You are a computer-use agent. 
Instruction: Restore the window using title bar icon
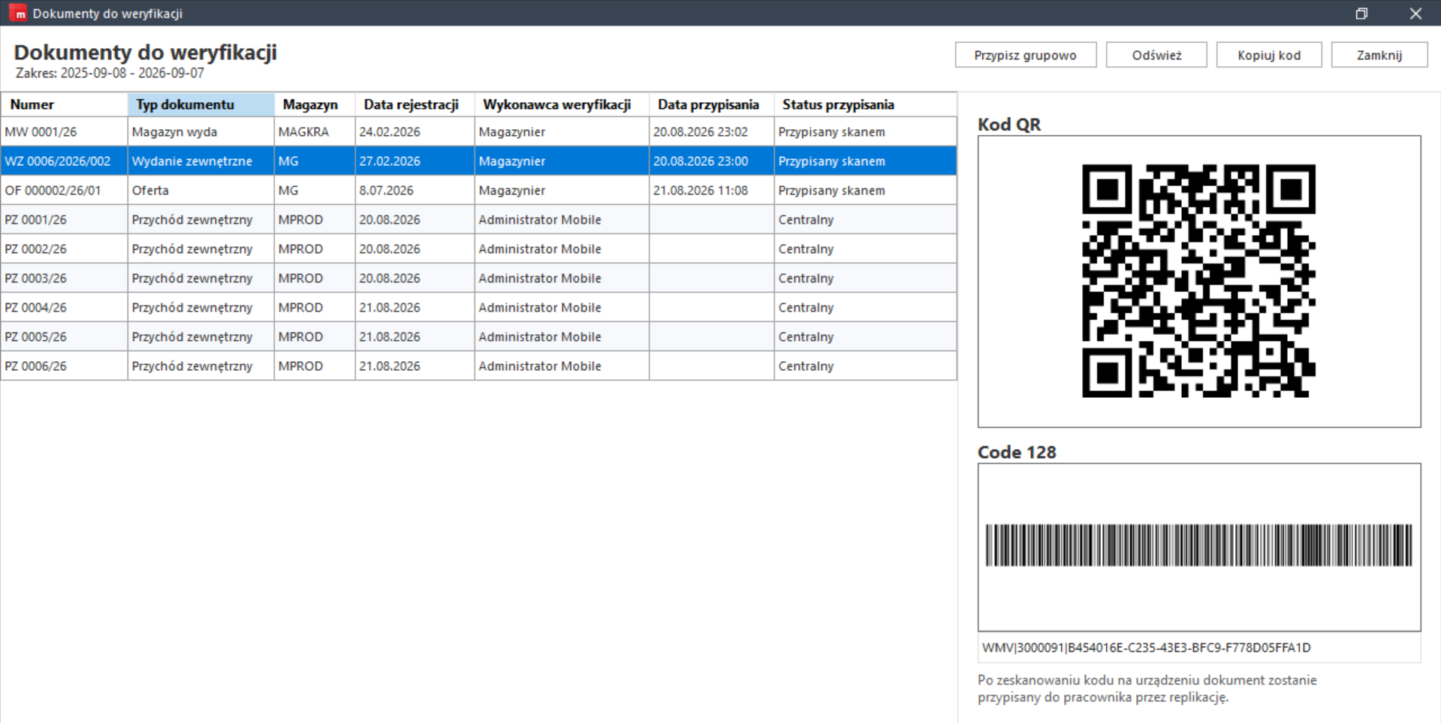(x=1361, y=14)
